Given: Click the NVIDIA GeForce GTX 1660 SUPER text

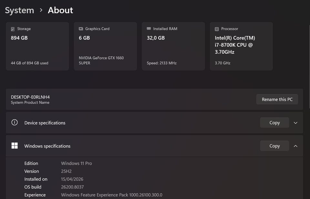Looking at the screenshot, I should 101,61.
